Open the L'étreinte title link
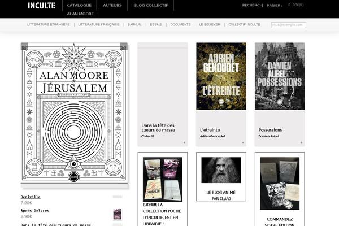This screenshot has width=339, height=226. point(210,130)
